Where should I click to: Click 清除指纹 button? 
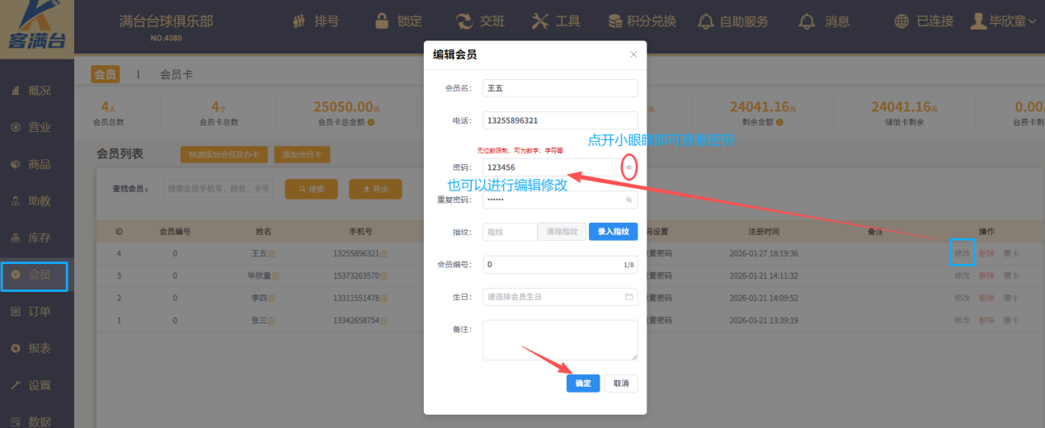tap(563, 232)
